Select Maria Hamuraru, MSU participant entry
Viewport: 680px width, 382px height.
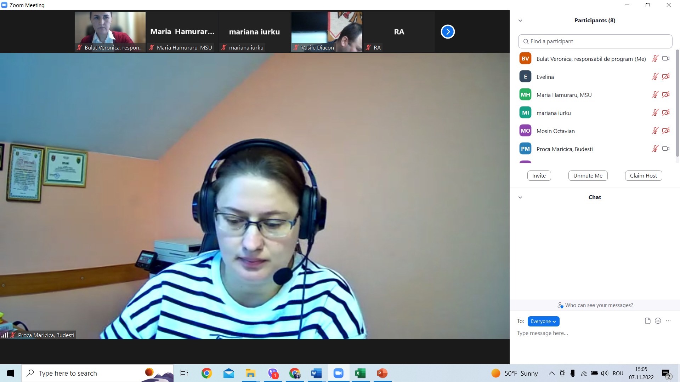point(564,95)
